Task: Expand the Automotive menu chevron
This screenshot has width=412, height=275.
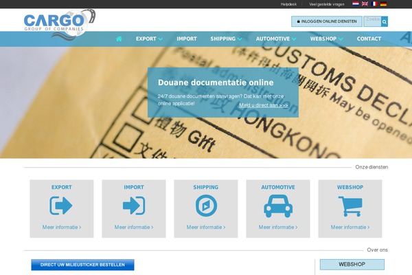Action: pos(294,39)
